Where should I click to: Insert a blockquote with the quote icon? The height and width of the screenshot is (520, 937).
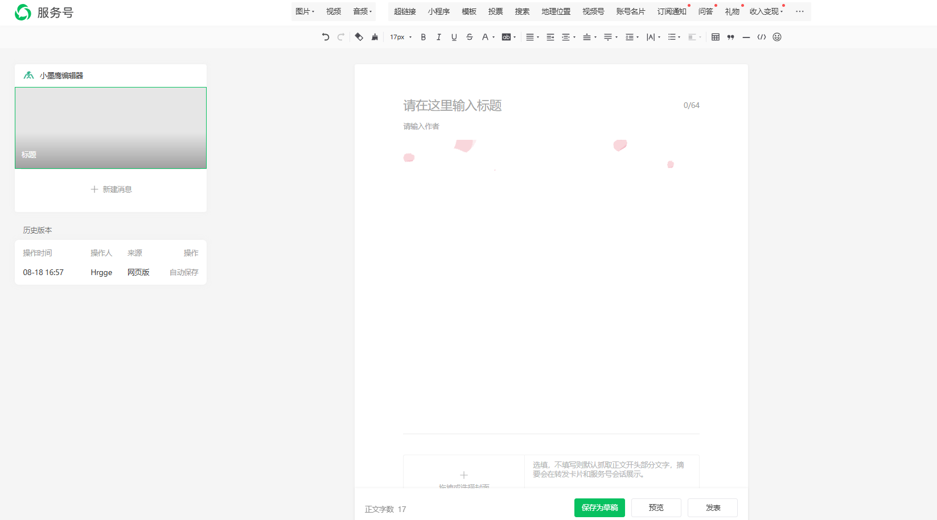tap(730, 37)
